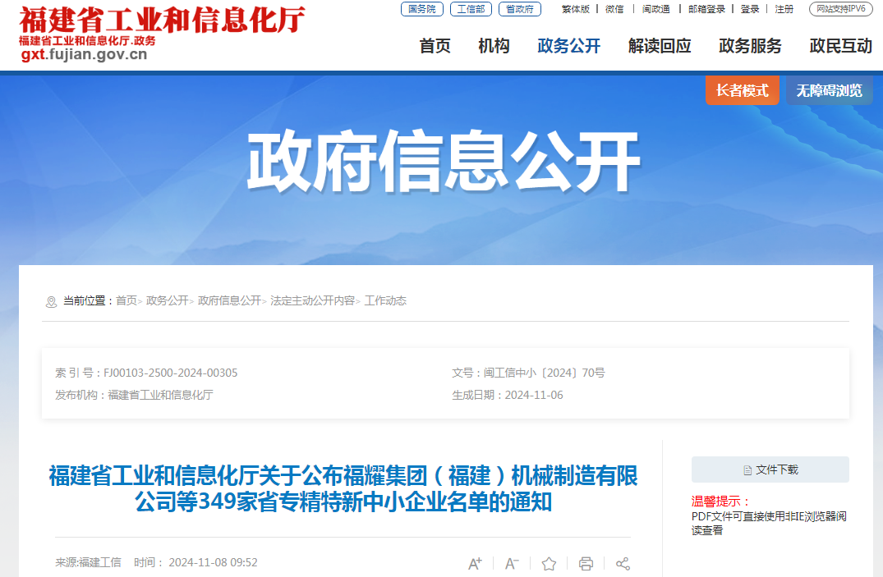Switch to 繁体版 traditional Chinese
This screenshot has width=883, height=577.
tap(576, 9)
